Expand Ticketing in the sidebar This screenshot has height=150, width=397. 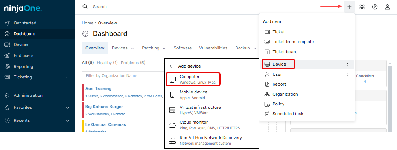[68, 77]
